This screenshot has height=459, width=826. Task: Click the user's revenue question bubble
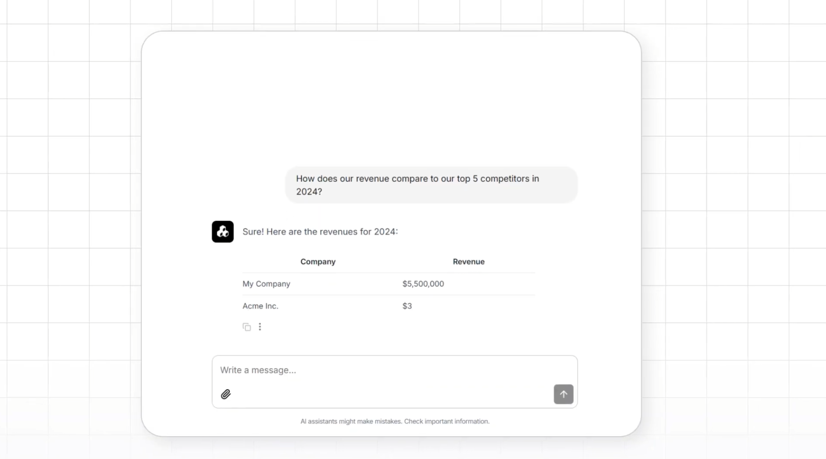point(431,185)
